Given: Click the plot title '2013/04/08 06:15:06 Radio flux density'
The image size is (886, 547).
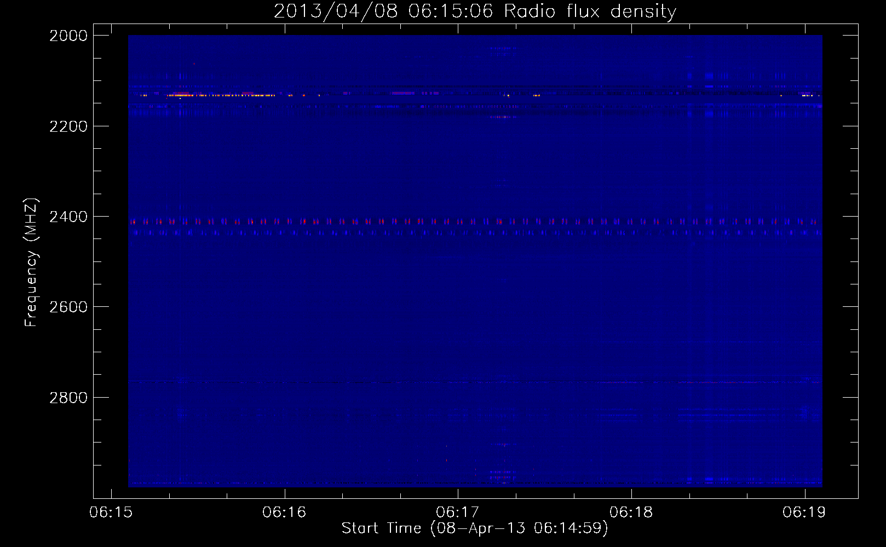Looking at the screenshot, I should pos(475,11).
